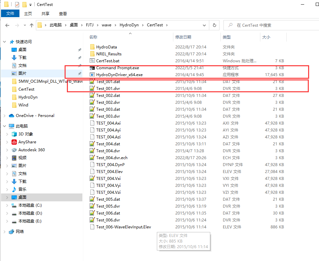The width and height of the screenshot is (319, 261).
Task: Click HydroDyn in the address breadcrumb
Action: (x=129, y=25)
